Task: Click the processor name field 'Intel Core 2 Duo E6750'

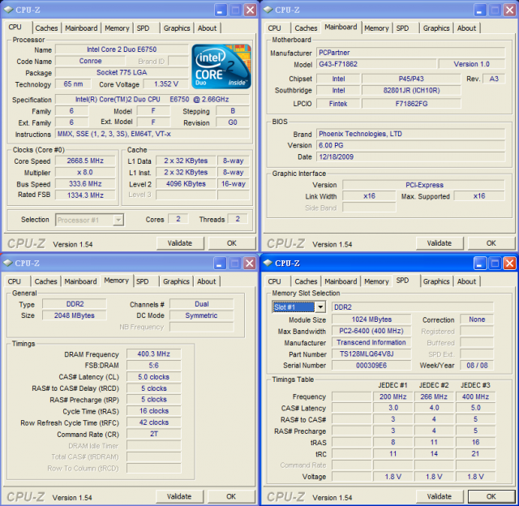Action: [x=122, y=49]
